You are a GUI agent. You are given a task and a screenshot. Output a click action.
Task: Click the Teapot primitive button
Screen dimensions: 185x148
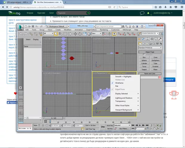click(x=144, y=69)
